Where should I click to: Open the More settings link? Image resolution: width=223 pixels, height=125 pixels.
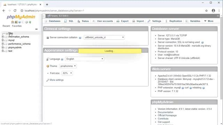56,80
